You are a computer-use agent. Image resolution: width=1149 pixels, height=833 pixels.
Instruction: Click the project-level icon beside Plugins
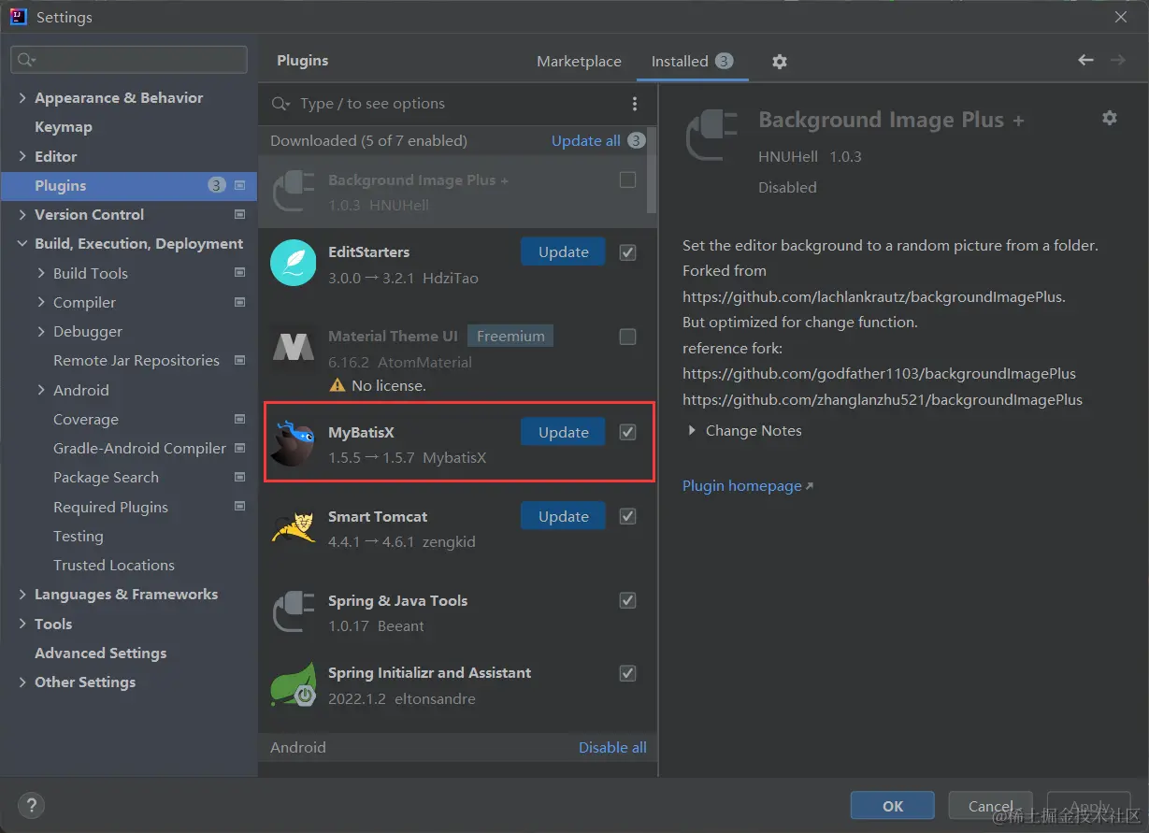point(240,185)
